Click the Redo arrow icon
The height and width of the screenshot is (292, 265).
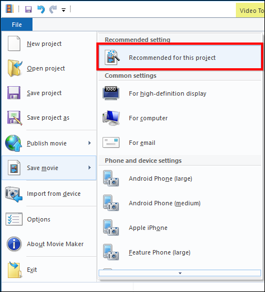click(53, 10)
